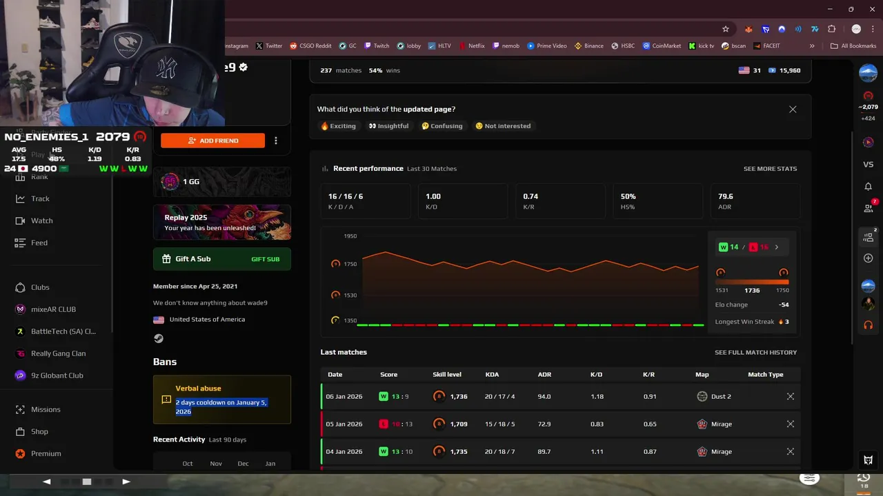Choose the Insightful feedback option

tap(388, 126)
